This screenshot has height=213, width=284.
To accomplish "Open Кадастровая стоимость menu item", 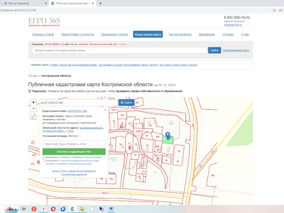I will [x=78, y=34].
